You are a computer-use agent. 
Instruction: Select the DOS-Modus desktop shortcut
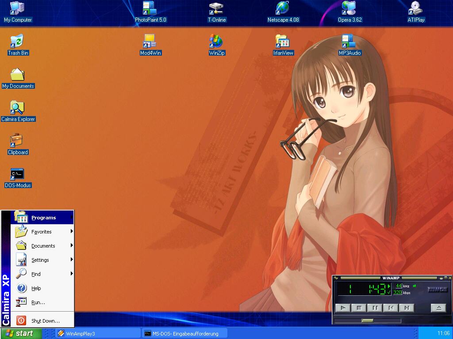18,177
